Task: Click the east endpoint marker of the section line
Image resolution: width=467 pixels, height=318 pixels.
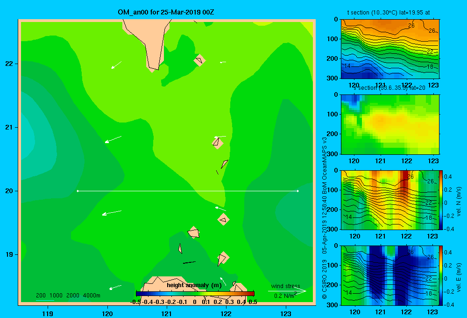Action: tap(298, 191)
